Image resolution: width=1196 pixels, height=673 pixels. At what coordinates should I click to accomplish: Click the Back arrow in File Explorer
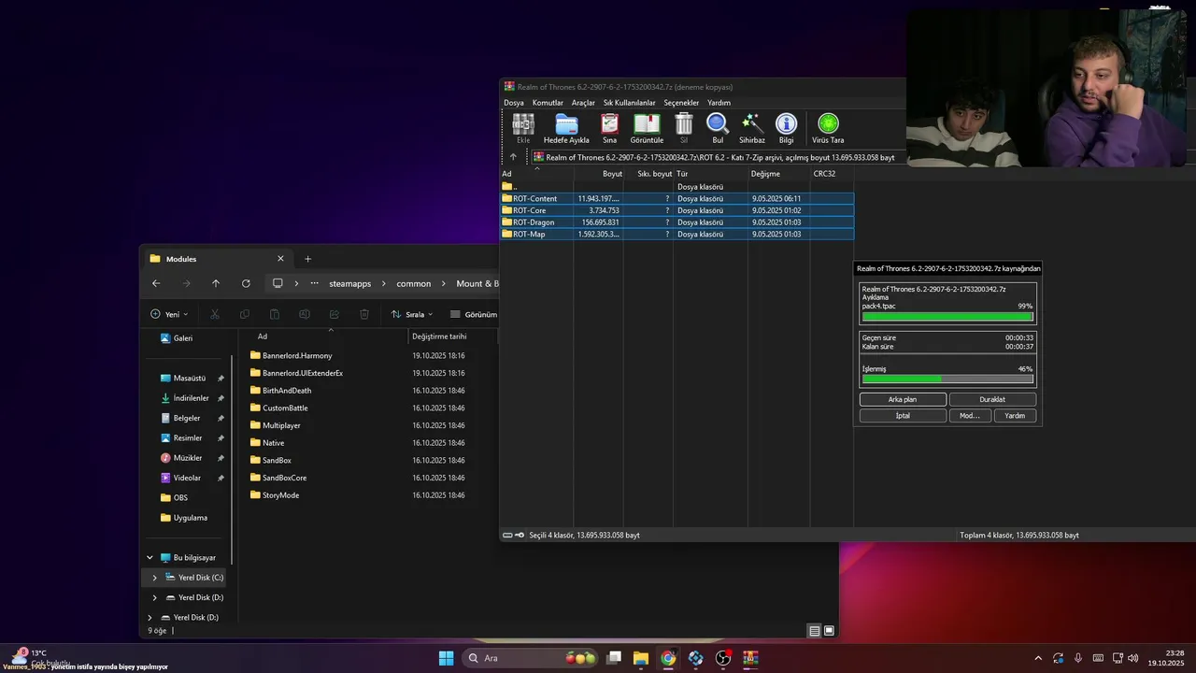[156, 283]
